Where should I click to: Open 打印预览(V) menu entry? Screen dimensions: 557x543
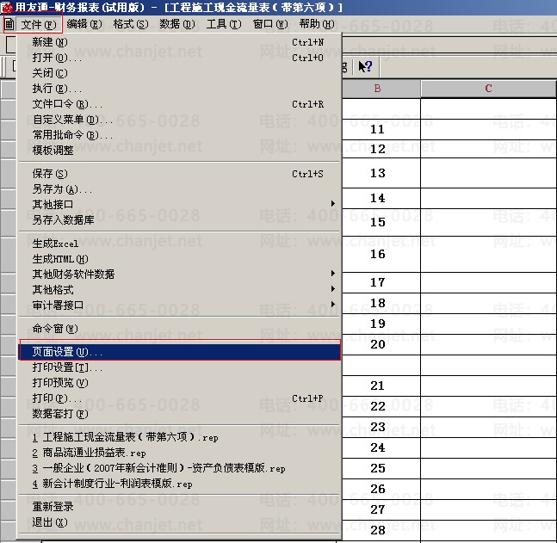pyautogui.click(x=179, y=383)
